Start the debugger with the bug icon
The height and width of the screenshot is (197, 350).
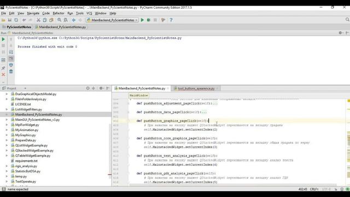click(x=149, y=20)
